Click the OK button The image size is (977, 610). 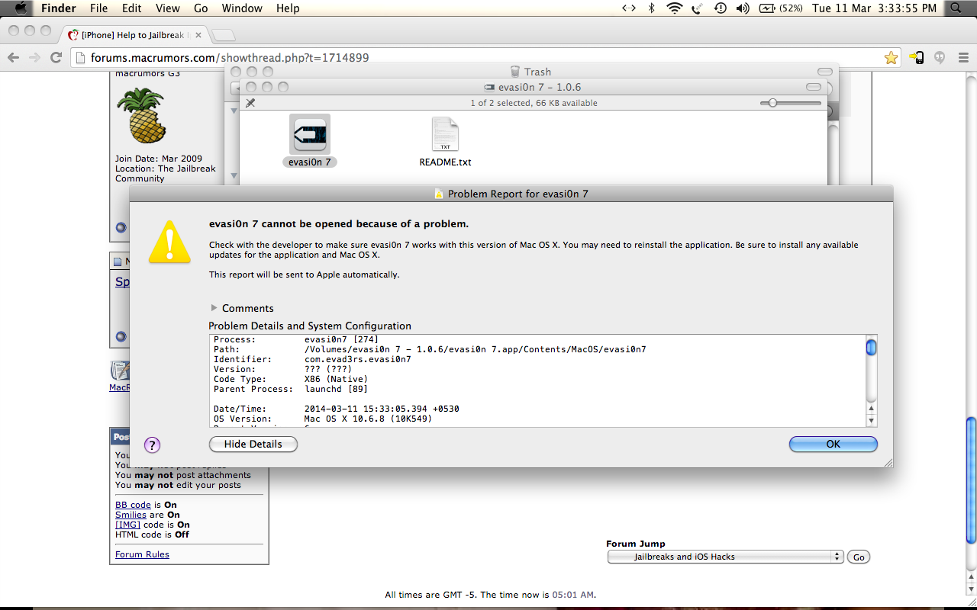click(x=834, y=444)
